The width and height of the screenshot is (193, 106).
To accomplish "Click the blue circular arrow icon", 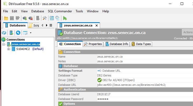I will coord(18,33).
